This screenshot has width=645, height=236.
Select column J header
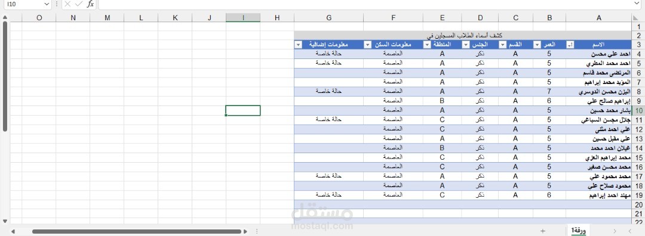click(x=209, y=18)
